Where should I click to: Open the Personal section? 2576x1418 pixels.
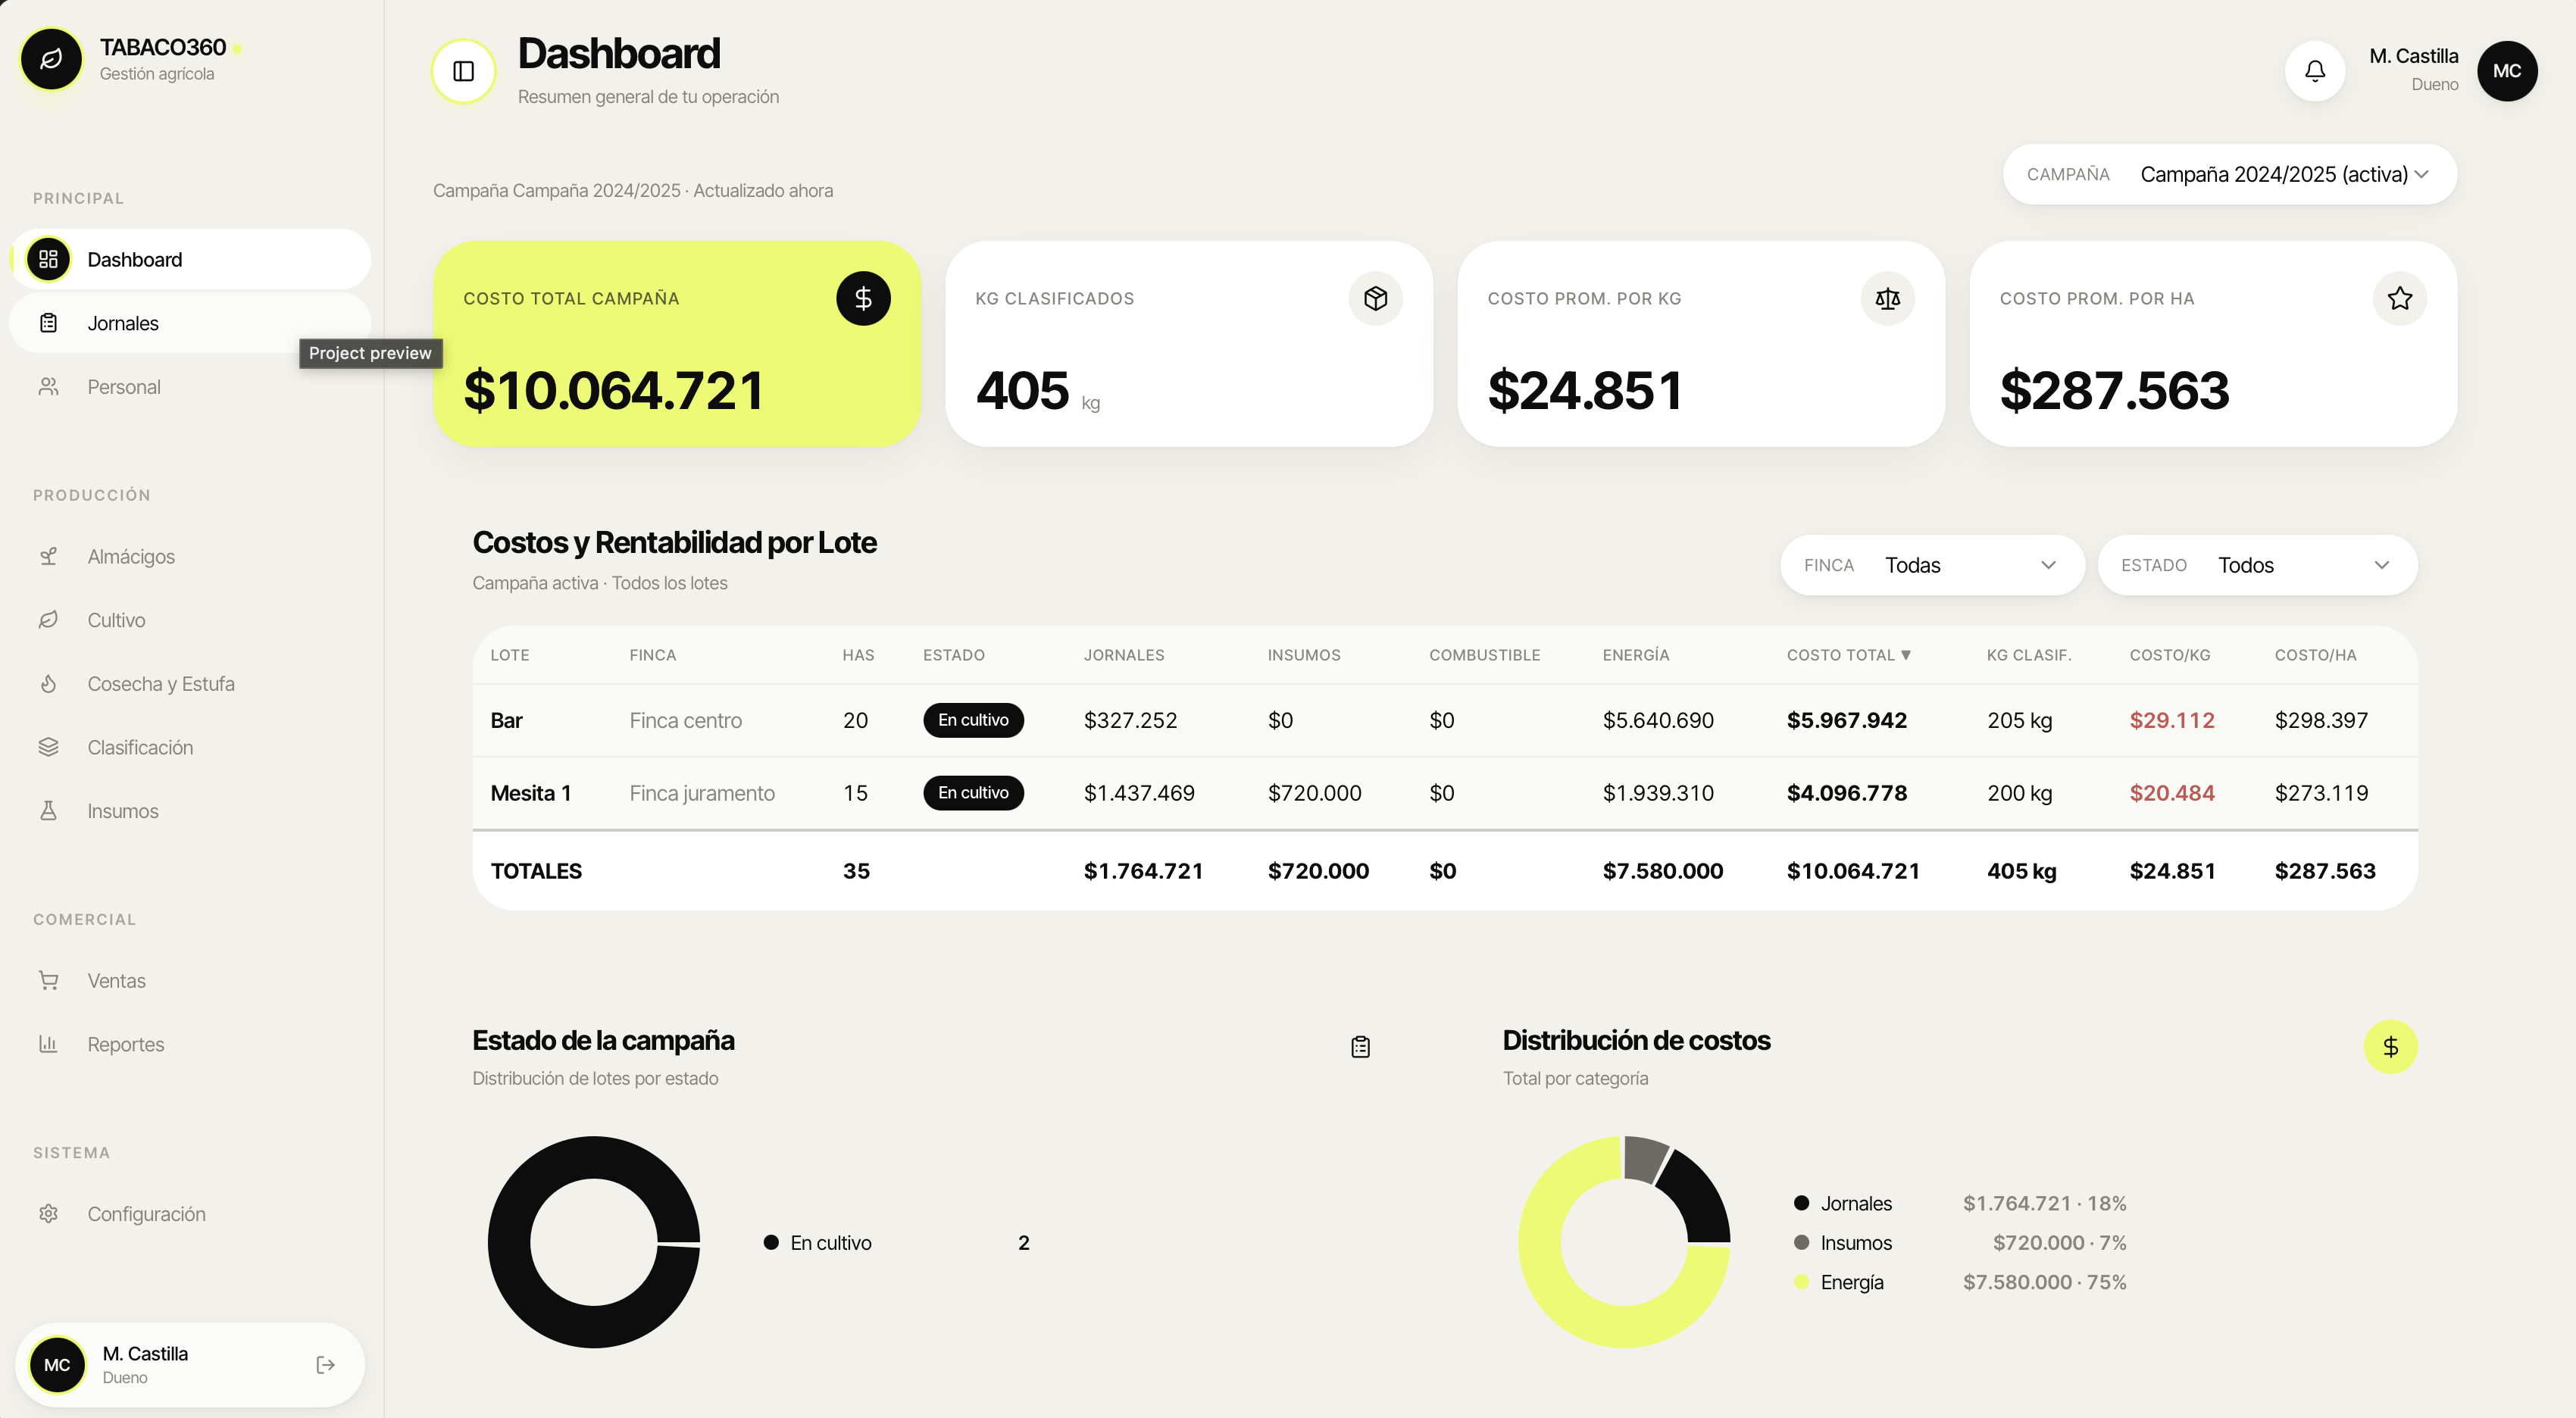click(190, 387)
